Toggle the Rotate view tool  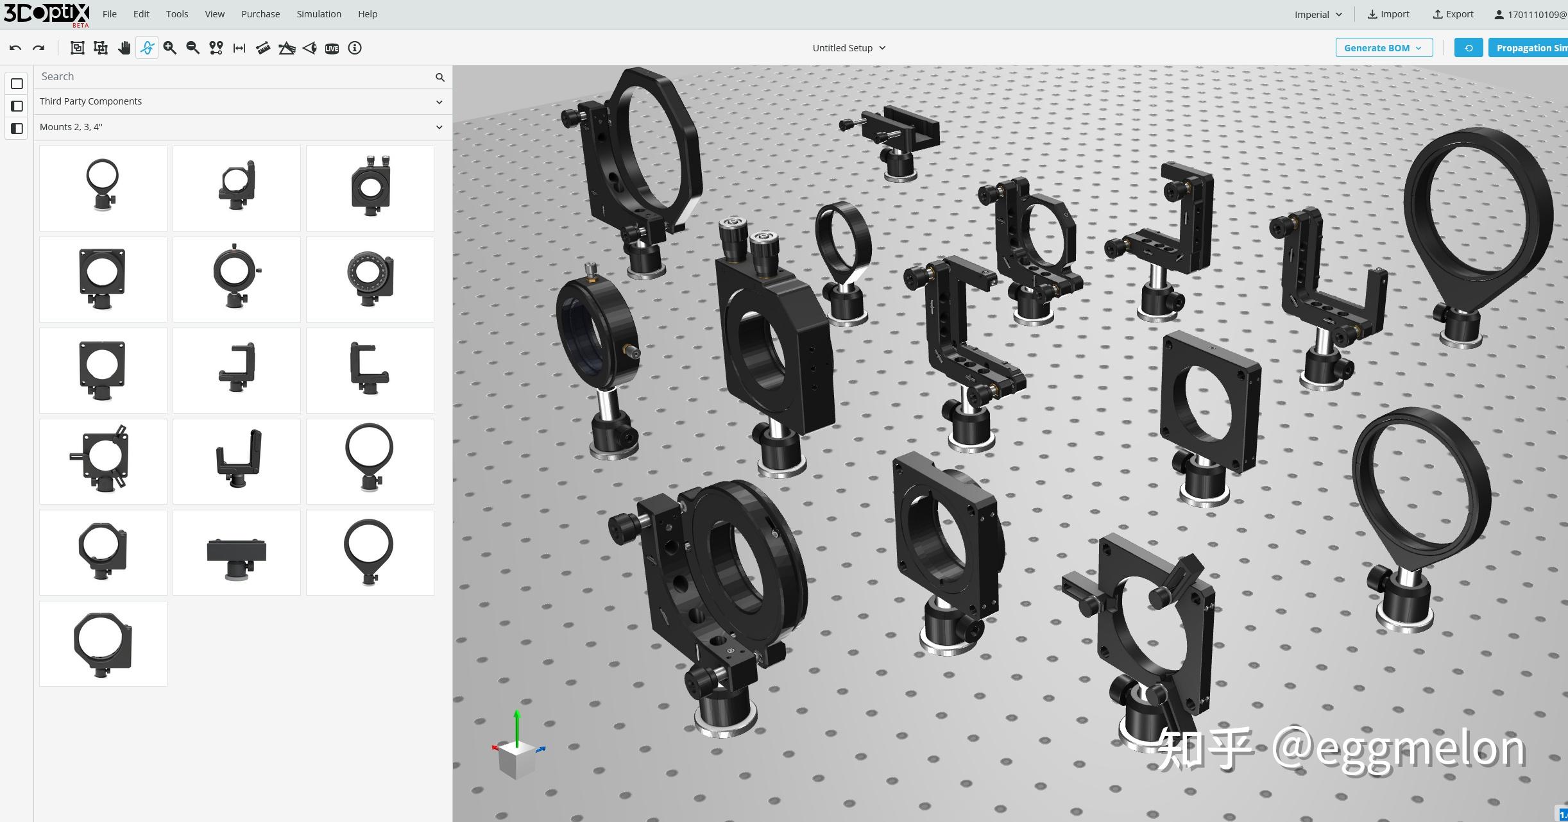coord(147,48)
